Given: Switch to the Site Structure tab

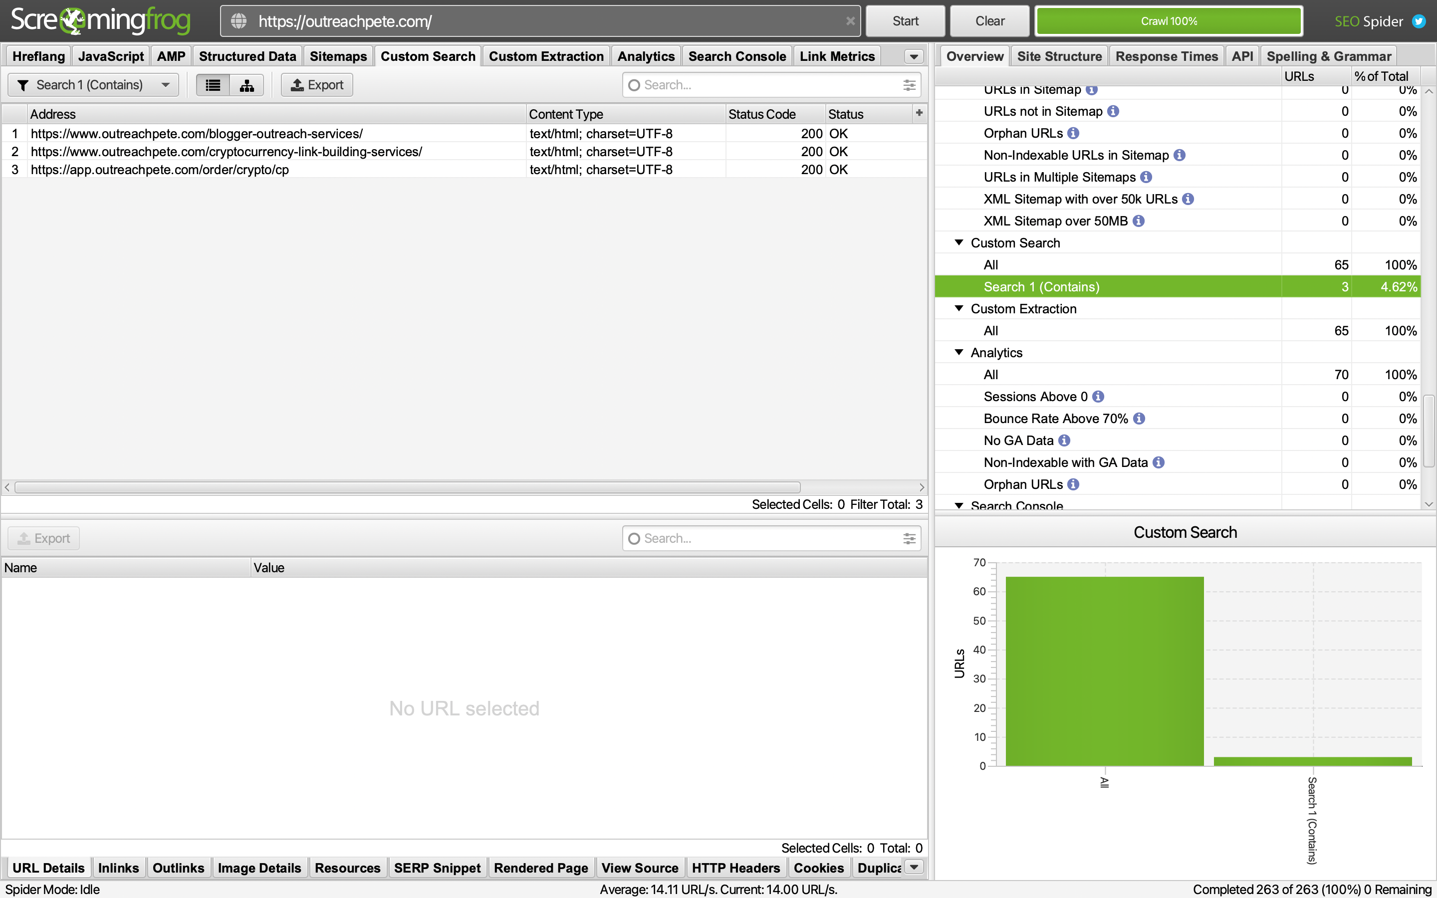Looking at the screenshot, I should [x=1059, y=56].
